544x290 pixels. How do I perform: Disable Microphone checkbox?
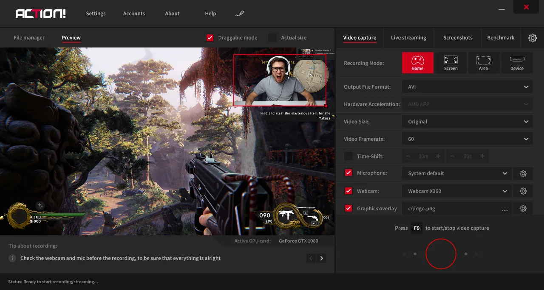348,173
